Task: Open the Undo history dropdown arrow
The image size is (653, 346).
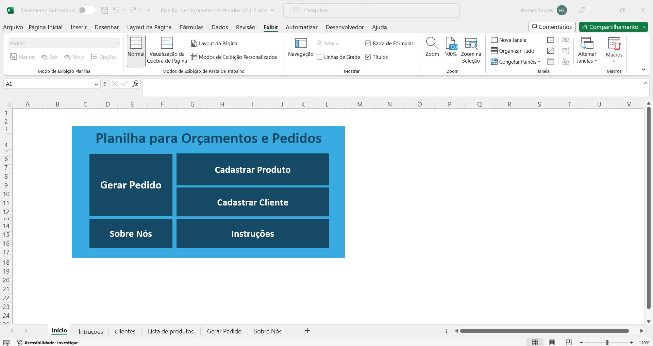Action: (x=123, y=10)
